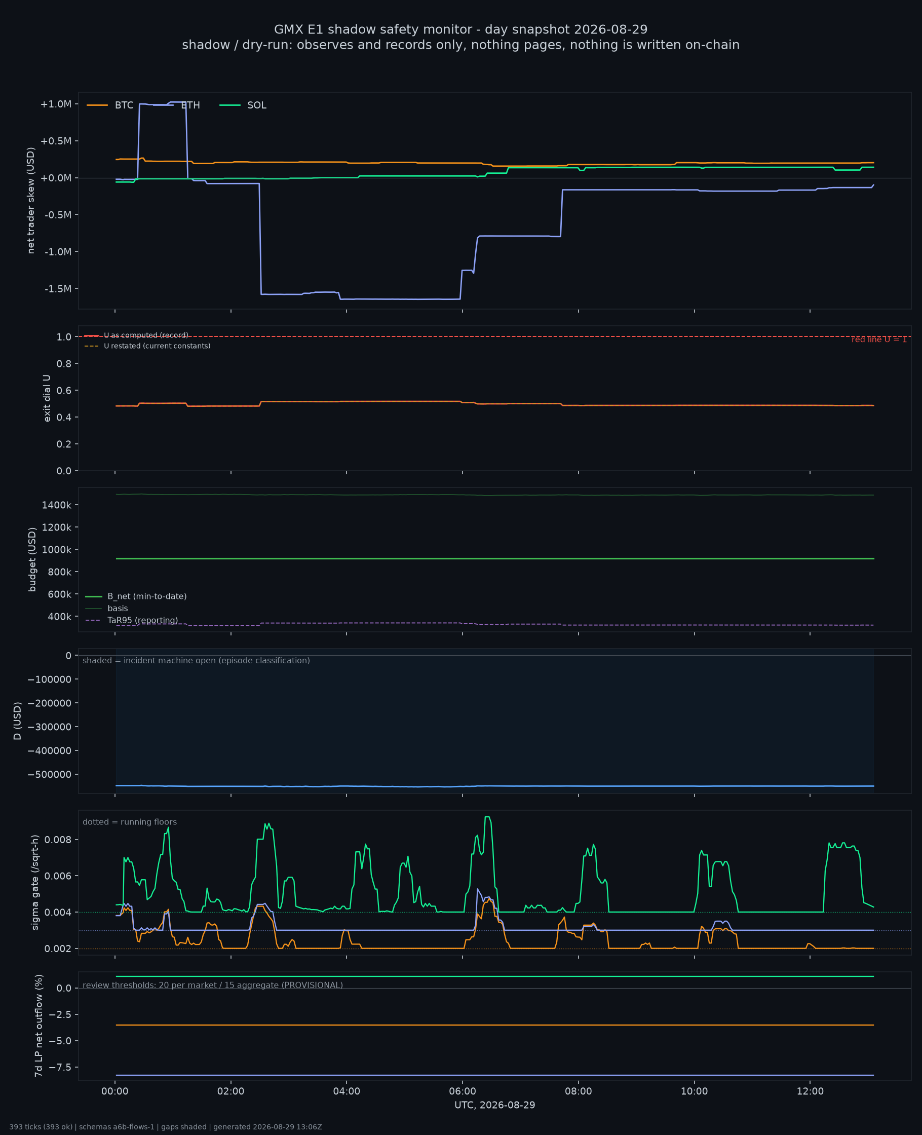Screen dimensions: 922x1135
Task: Click the '−5.0' LP outflow tick
Action: tap(59, 1040)
